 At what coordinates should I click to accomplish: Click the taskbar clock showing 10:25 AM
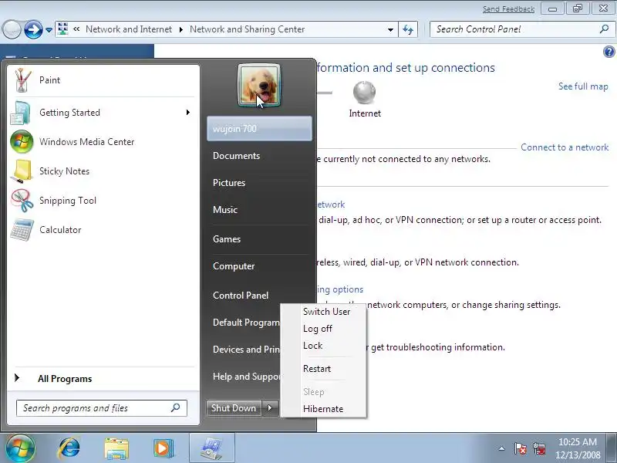point(578,448)
